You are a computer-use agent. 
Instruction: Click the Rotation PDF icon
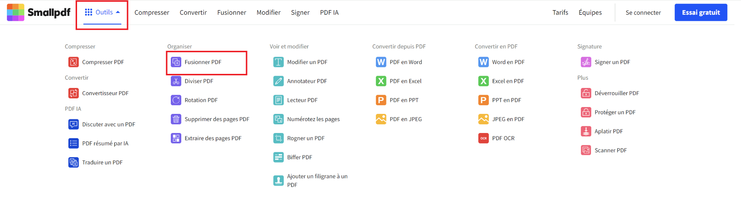coord(176,100)
